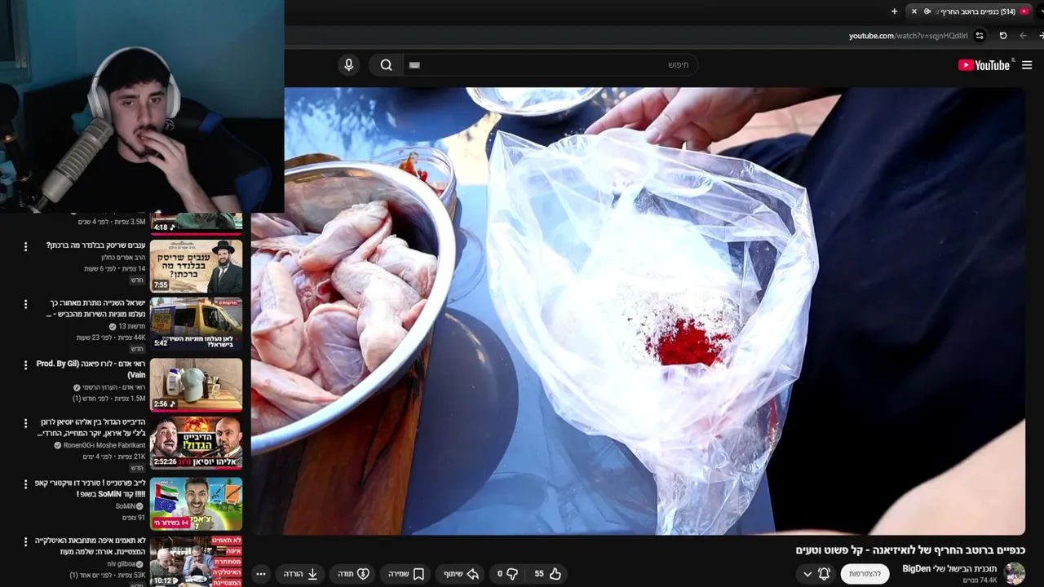Go to the YouTube home logo
This screenshot has width=1044, height=587.
pyautogui.click(x=984, y=65)
